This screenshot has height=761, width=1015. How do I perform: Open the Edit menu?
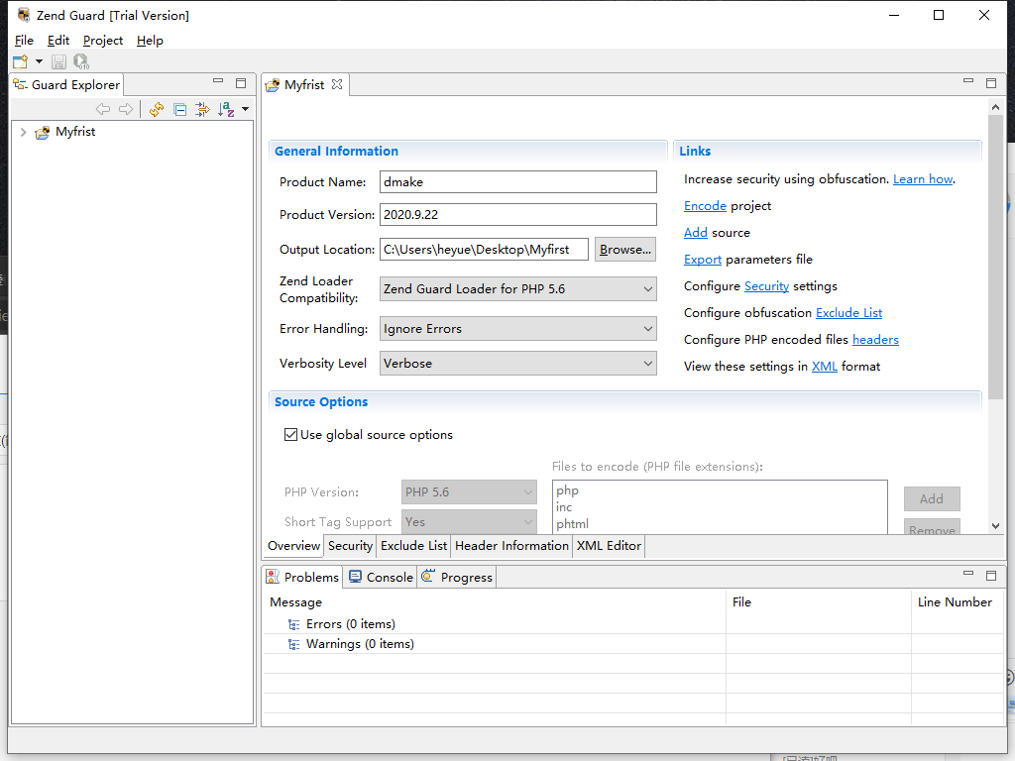[58, 40]
